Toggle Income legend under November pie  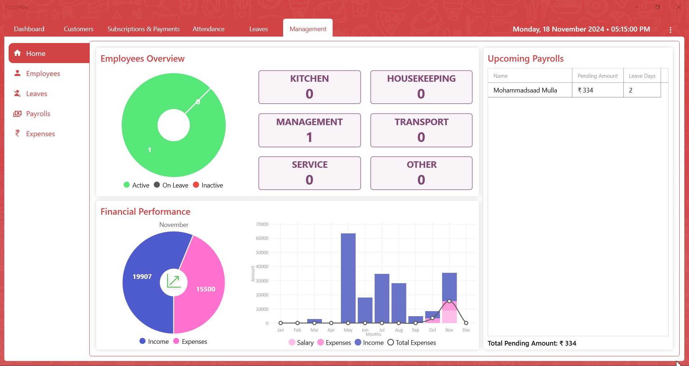[x=154, y=341]
